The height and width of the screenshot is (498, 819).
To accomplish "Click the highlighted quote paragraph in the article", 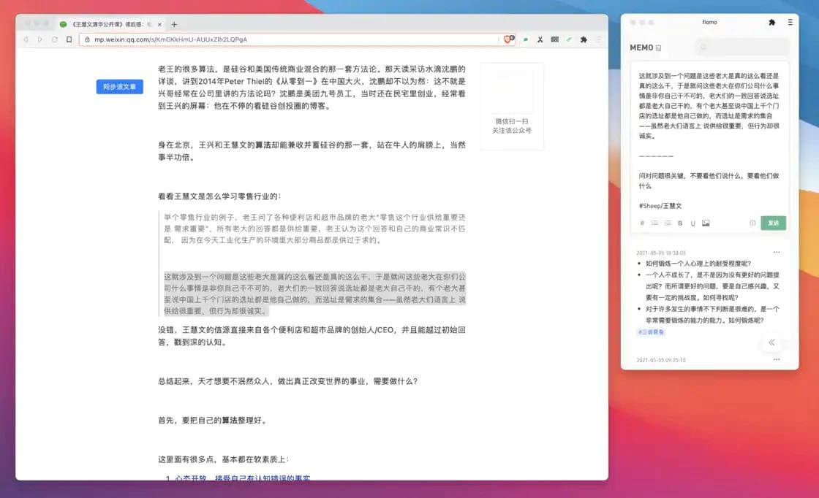I will tap(314, 294).
